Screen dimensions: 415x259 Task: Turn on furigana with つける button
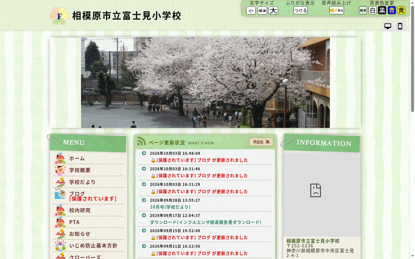pyautogui.click(x=301, y=10)
